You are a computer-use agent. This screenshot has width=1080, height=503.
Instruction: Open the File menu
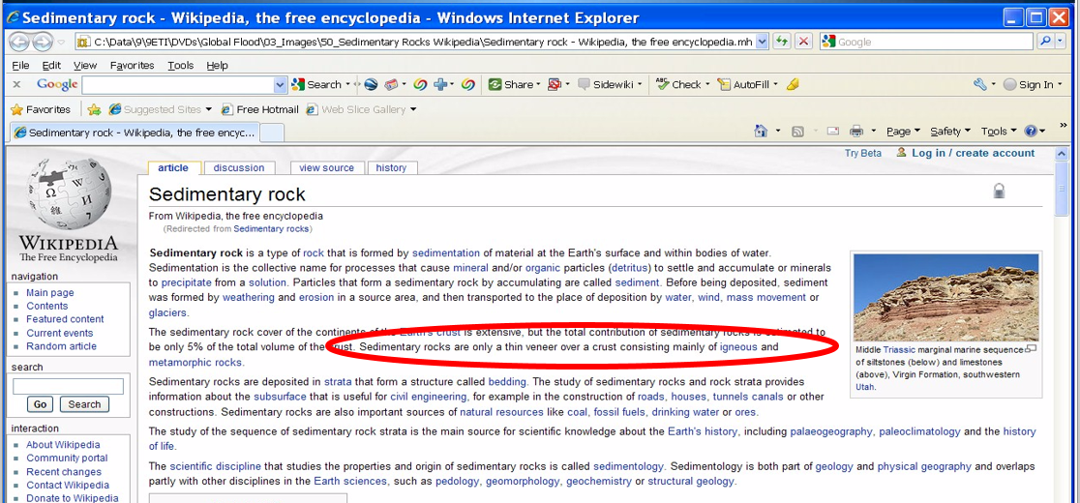click(x=20, y=66)
